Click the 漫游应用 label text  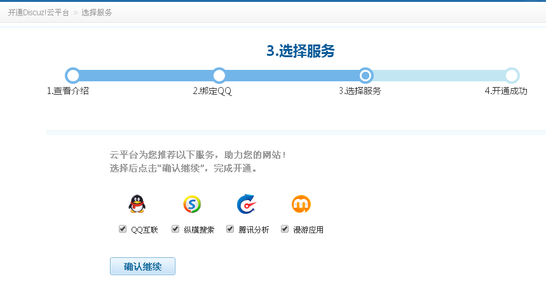point(308,230)
